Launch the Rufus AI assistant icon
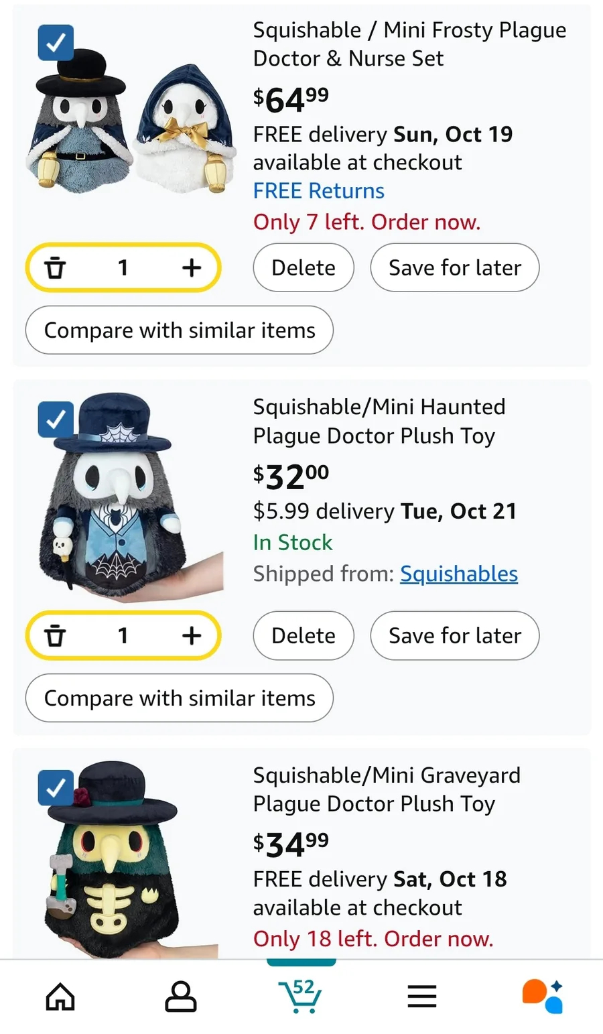 (x=542, y=996)
